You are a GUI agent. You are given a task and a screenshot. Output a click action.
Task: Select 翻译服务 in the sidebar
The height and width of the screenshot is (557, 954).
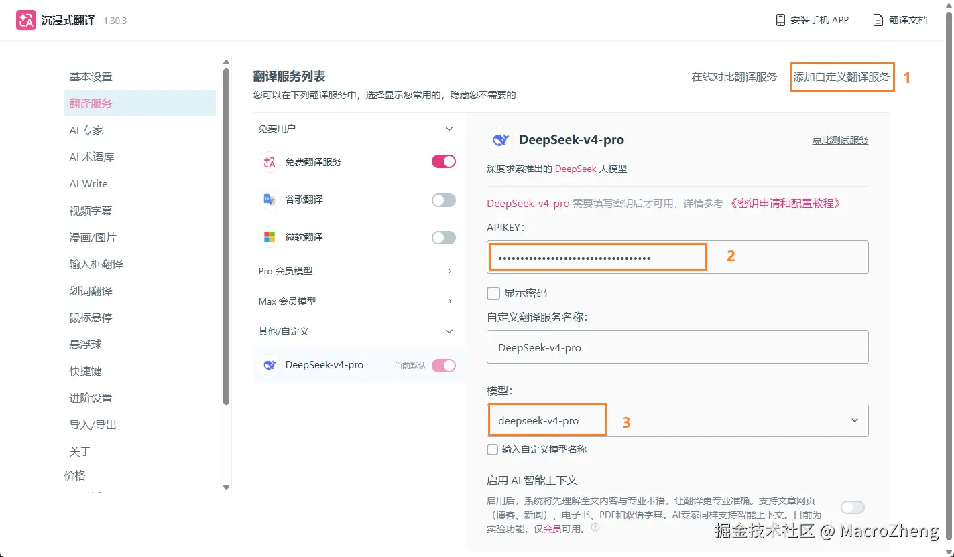pos(140,103)
